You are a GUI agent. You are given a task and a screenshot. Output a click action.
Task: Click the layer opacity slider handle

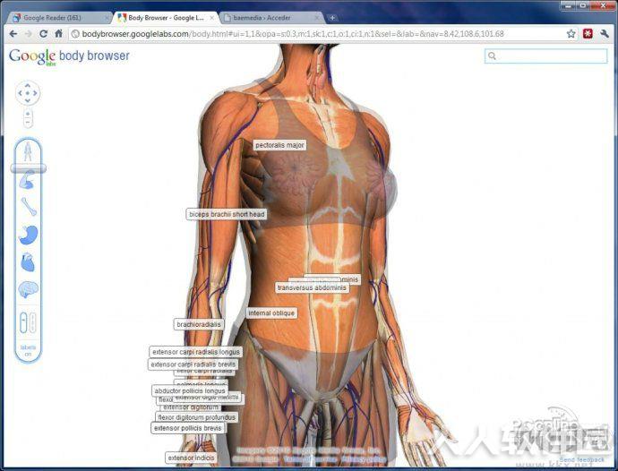click(x=28, y=168)
